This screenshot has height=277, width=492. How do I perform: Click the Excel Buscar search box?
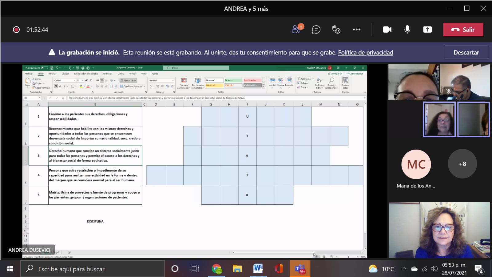pyautogui.click(x=196, y=68)
